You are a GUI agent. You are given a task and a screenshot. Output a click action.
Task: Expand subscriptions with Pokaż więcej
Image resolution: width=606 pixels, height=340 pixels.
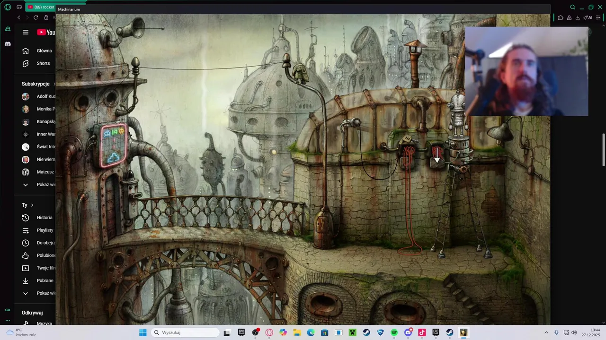tap(38, 185)
